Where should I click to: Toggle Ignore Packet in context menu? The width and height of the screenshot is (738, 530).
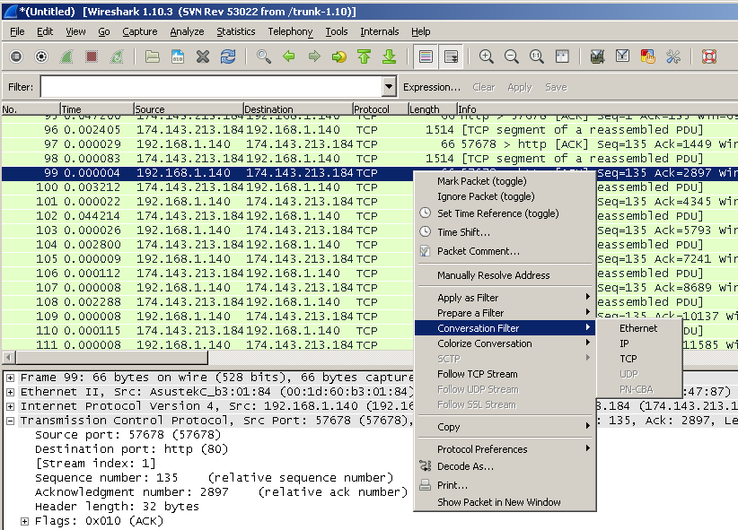pyautogui.click(x=472, y=196)
